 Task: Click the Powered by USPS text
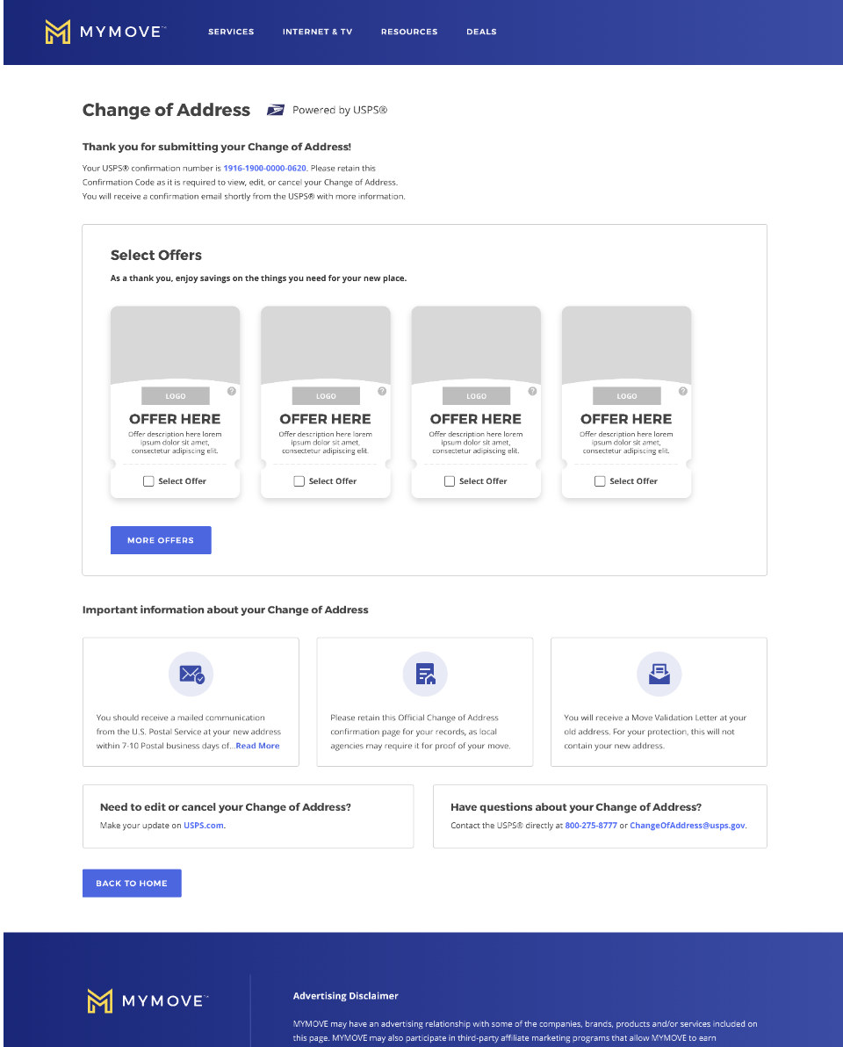pos(340,110)
